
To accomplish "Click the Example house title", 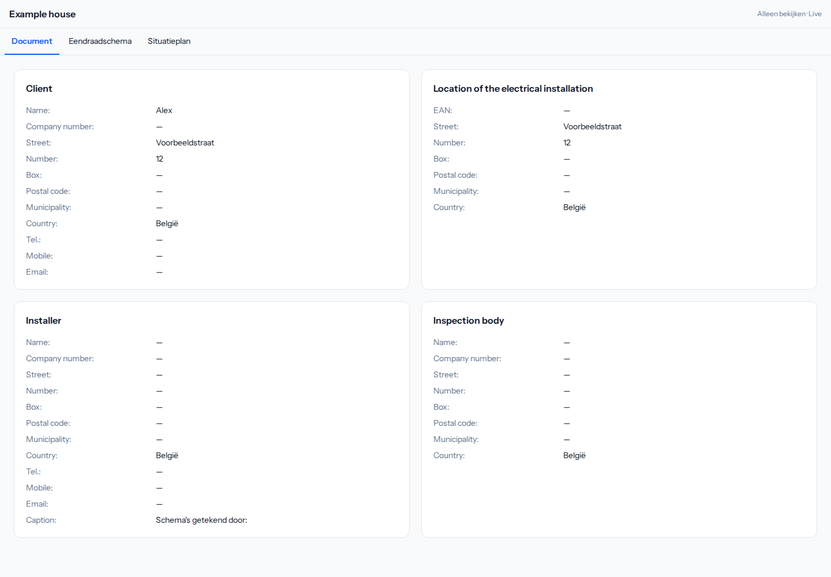I will (42, 14).
